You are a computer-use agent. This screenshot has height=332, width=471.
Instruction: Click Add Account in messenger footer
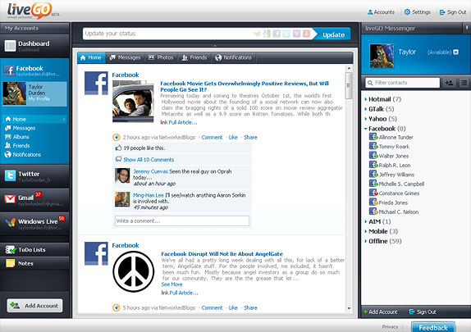380,312
